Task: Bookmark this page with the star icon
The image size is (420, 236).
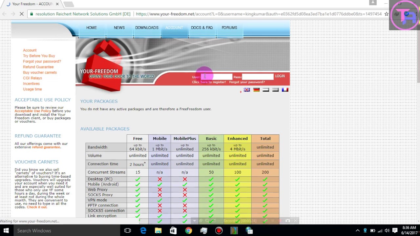Action: [x=386, y=14]
